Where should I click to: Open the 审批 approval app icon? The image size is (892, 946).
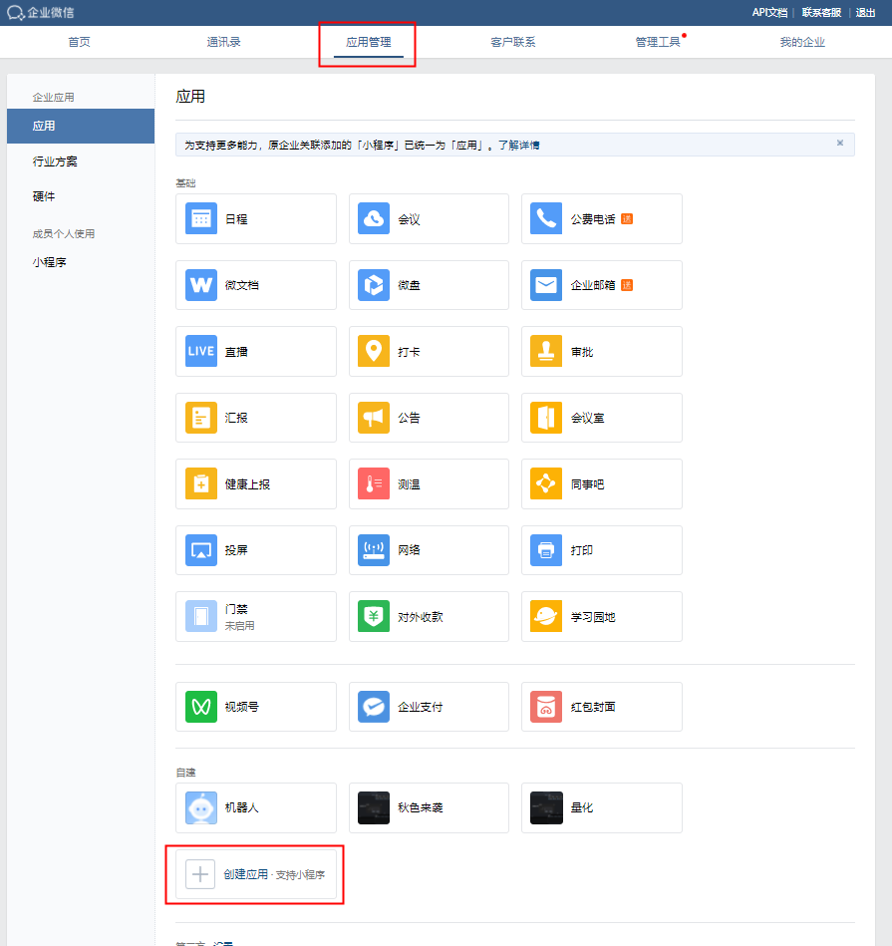(x=546, y=351)
